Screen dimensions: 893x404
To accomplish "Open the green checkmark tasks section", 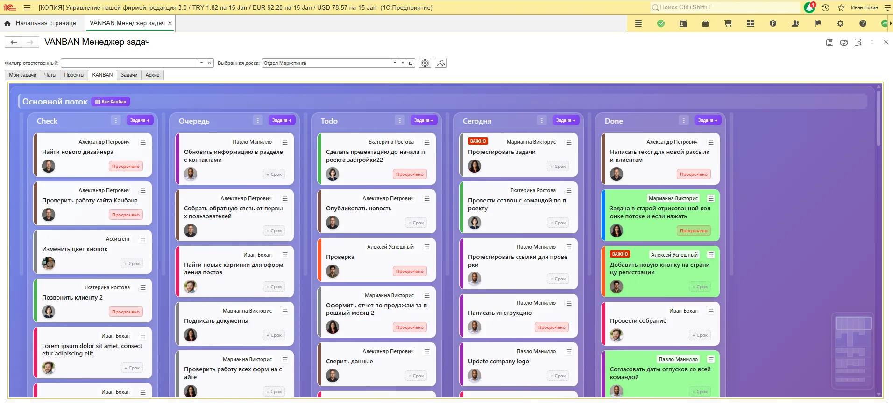I will pos(661,23).
